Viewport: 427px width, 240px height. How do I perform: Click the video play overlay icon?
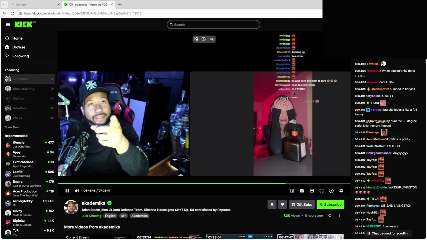(x=204, y=39)
